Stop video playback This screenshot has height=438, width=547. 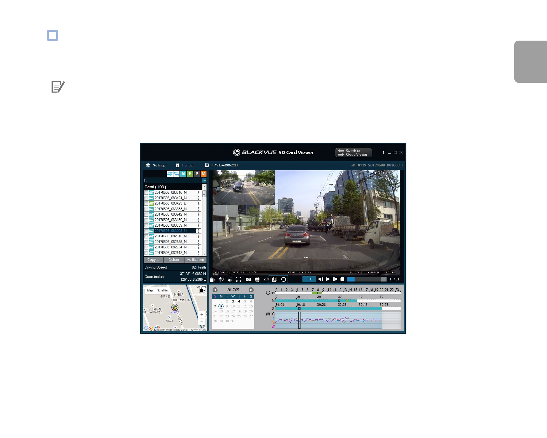point(342,279)
